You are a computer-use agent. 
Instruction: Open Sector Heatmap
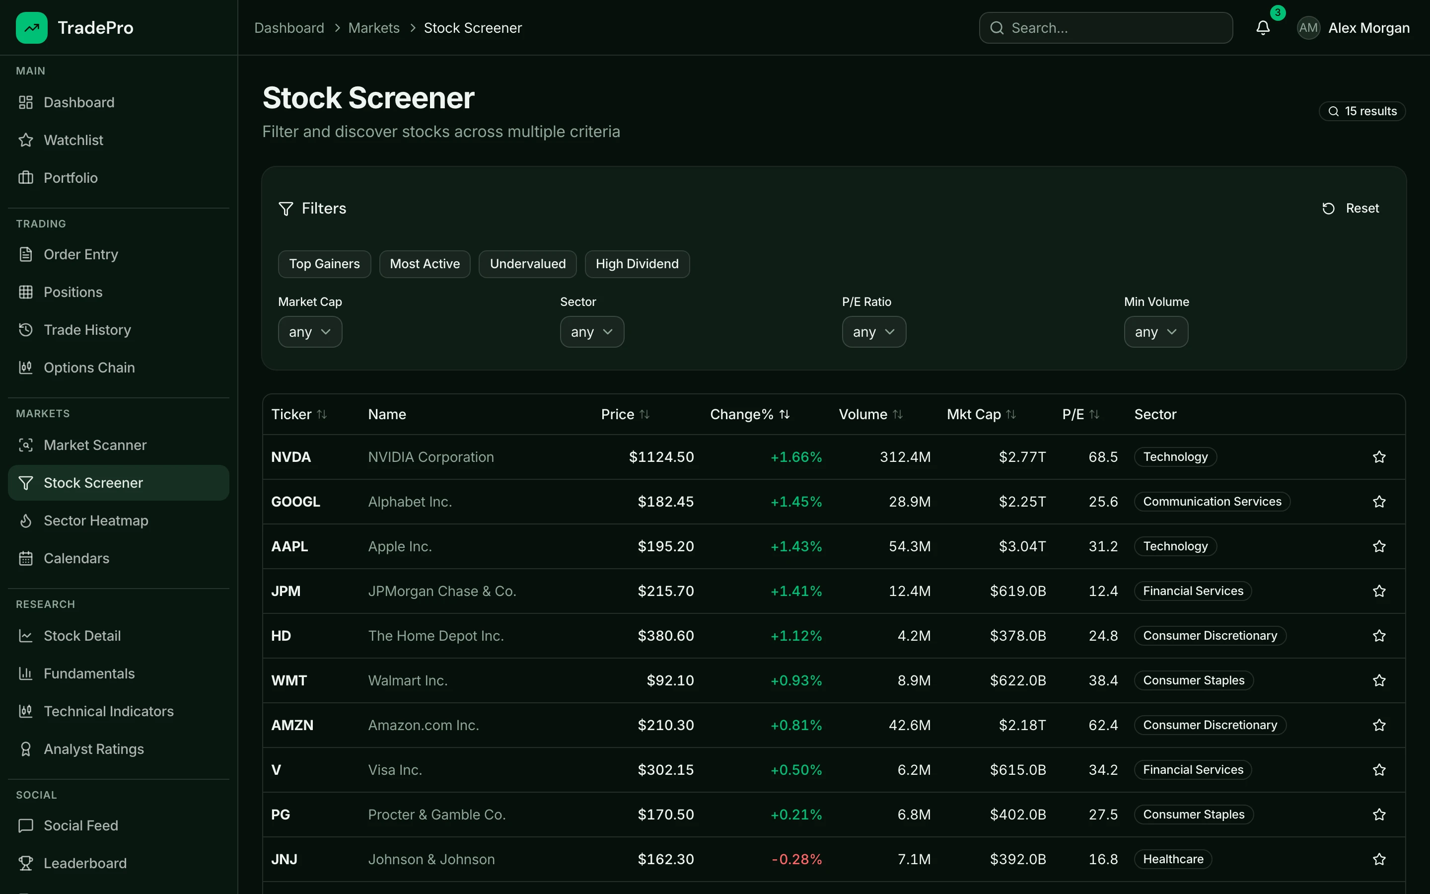[x=118, y=521]
